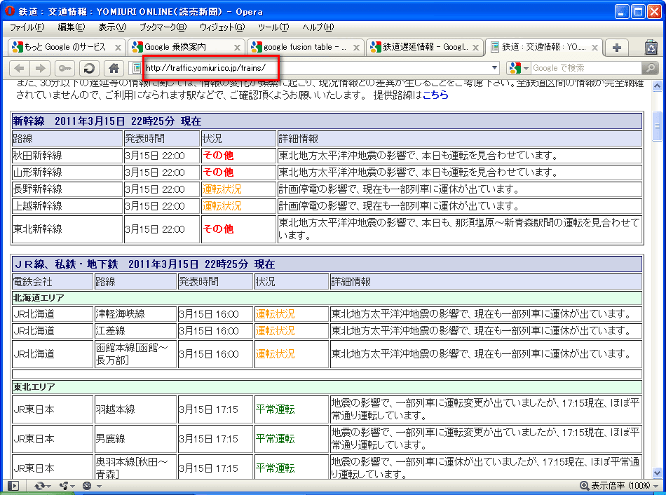Click the Google search engine icon
The image size is (666, 495).
(515, 68)
